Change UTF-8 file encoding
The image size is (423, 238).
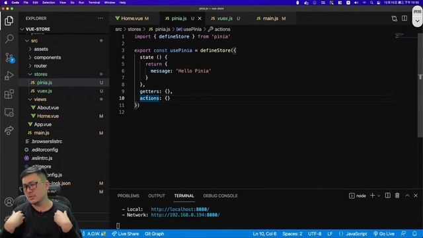315,233
